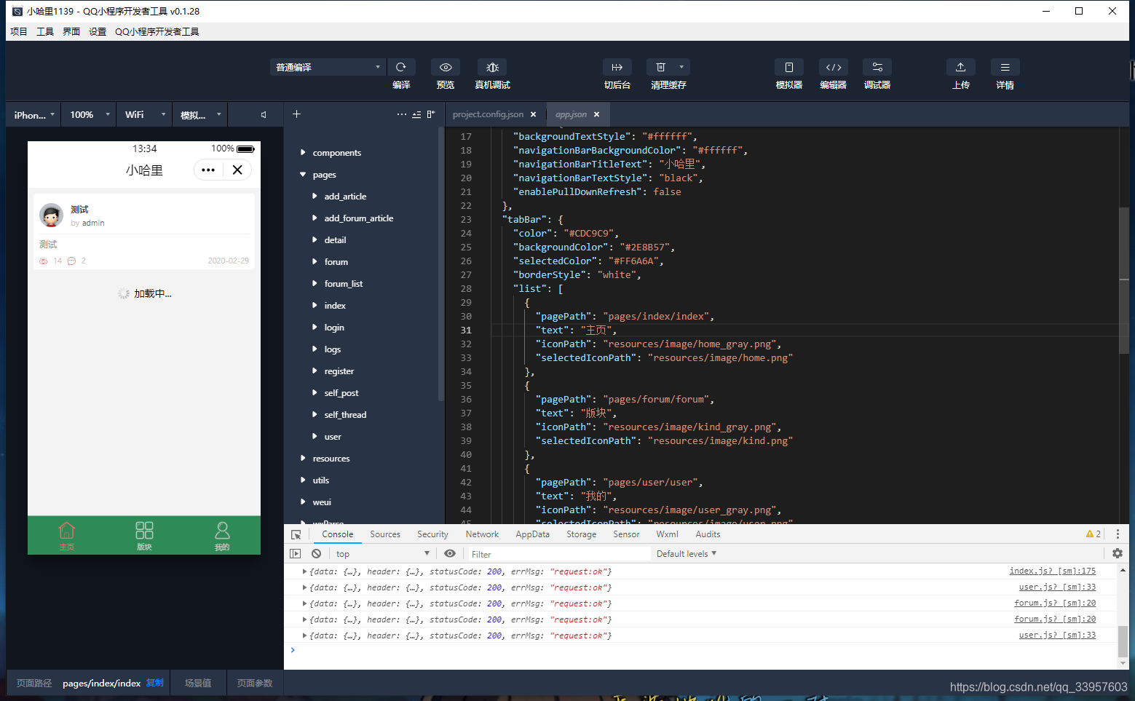Toggle the console sidebar panel icon
The height and width of the screenshot is (701, 1135).
pos(295,553)
